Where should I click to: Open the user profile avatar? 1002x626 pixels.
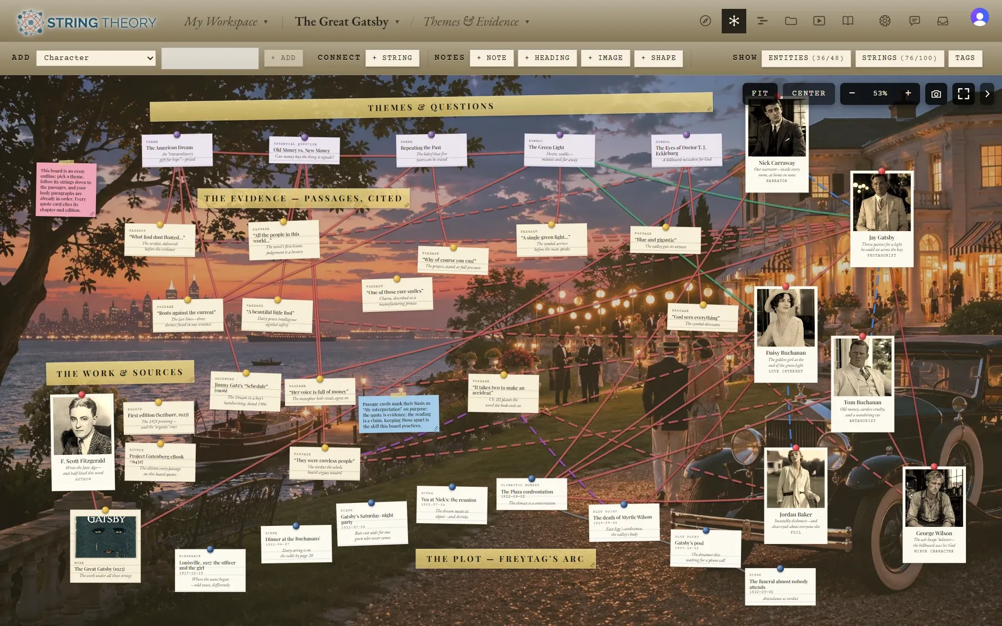point(980,17)
